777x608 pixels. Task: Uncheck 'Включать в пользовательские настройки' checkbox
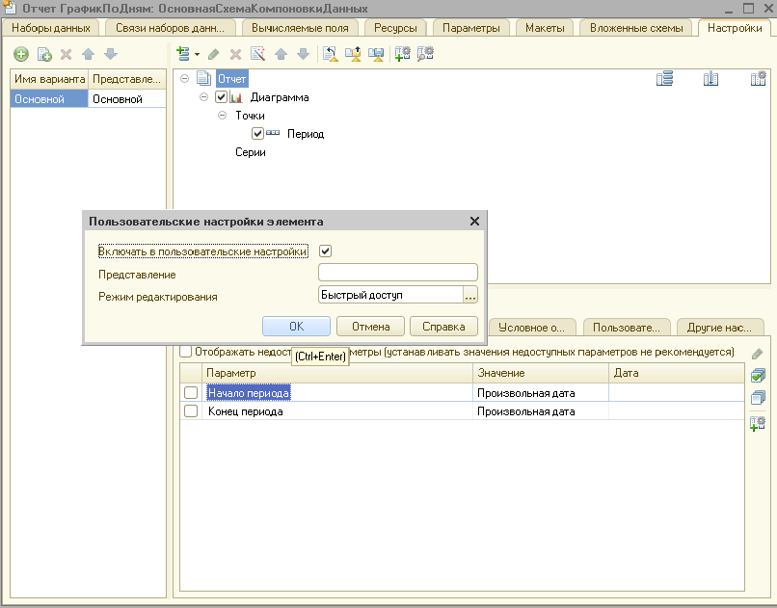click(326, 251)
